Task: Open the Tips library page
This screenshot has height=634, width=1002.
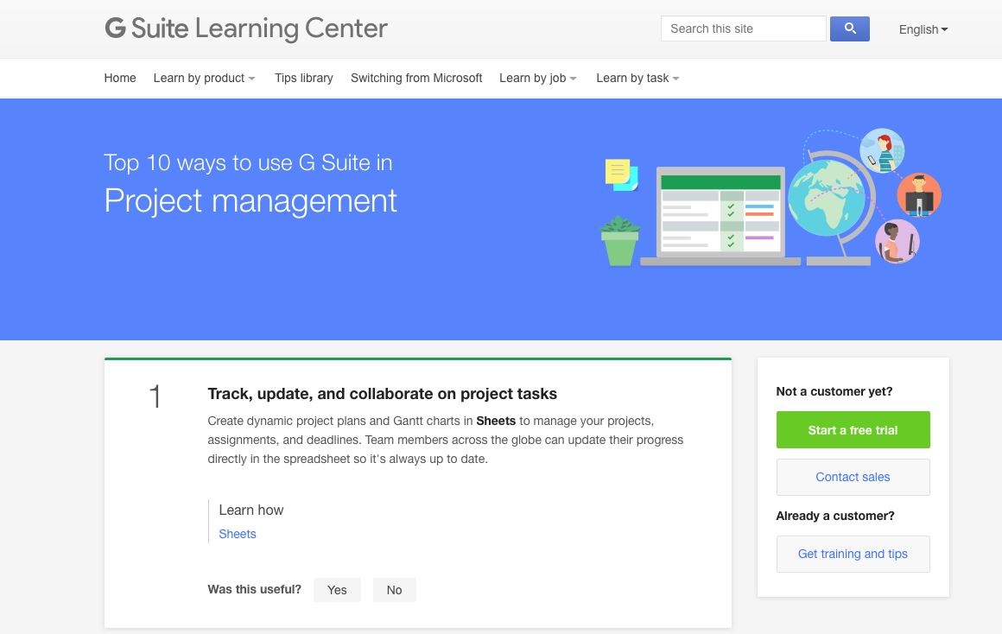Action: click(303, 78)
